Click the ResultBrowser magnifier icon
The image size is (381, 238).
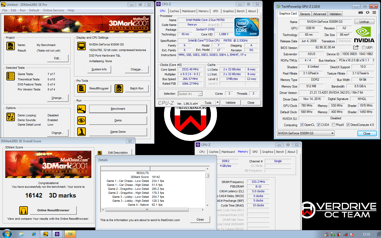81,89
